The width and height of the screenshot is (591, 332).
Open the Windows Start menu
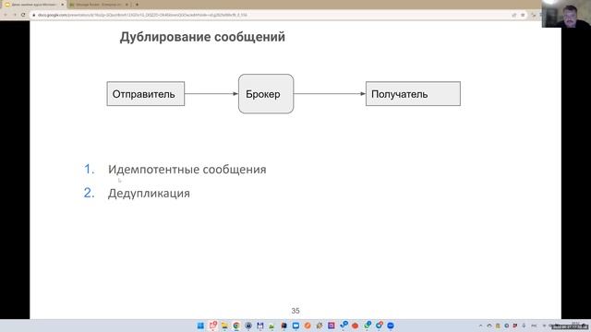click(x=200, y=326)
